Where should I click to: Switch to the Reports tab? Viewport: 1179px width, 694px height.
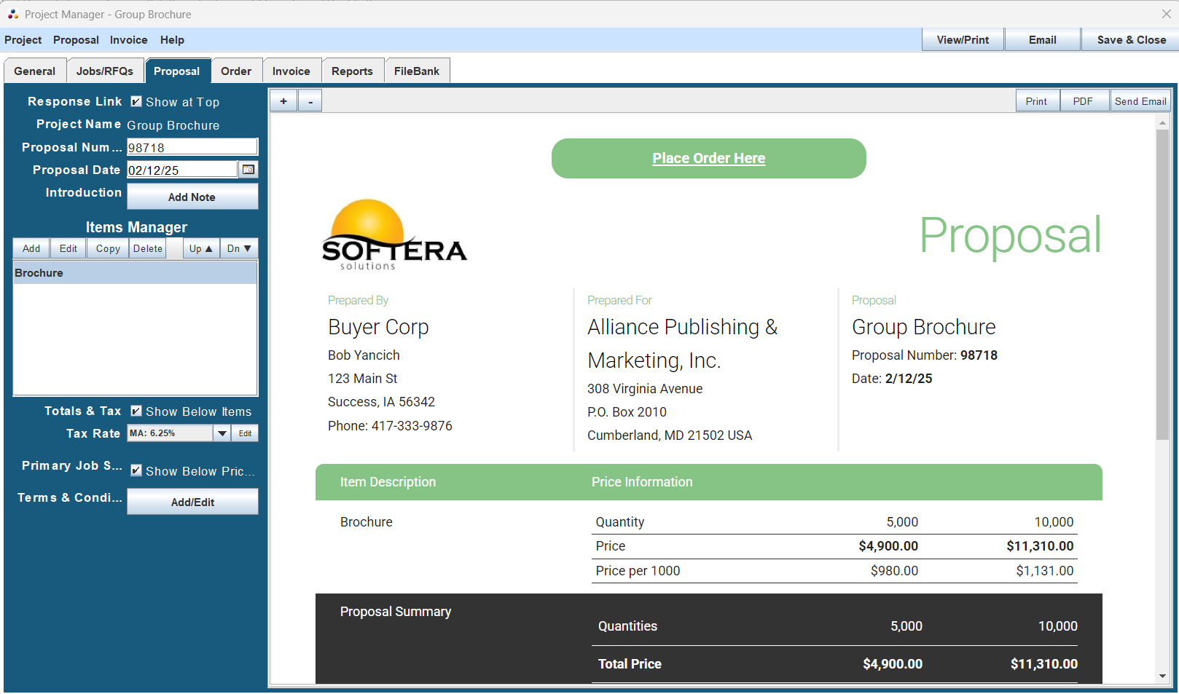353,70
